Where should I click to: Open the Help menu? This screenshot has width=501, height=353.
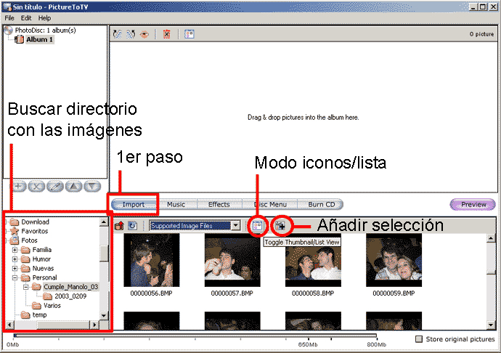pyautogui.click(x=44, y=18)
